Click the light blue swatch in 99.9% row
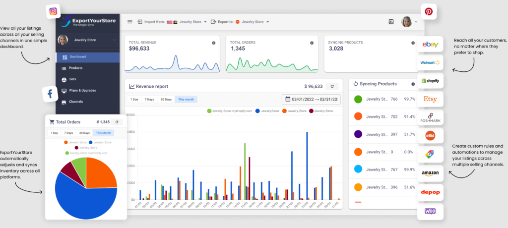The height and width of the screenshot is (228, 508). click(x=358, y=170)
